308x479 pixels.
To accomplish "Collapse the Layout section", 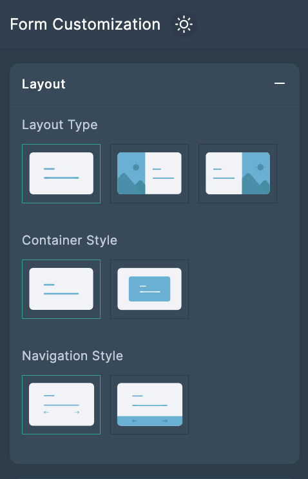I will pyautogui.click(x=280, y=83).
